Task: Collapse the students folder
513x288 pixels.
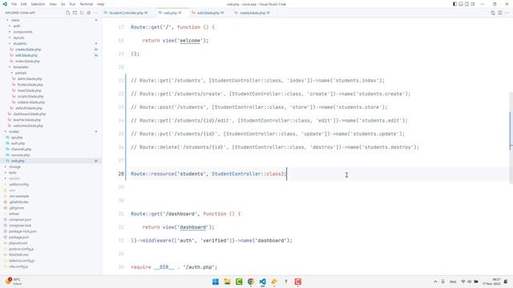Action: [x=20, y=44]
